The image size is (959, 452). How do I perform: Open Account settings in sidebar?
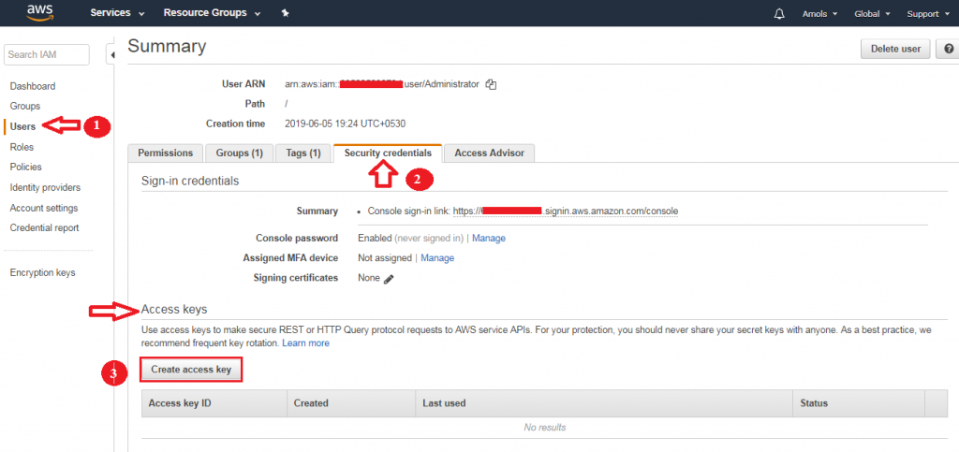(x=43, y=208)
